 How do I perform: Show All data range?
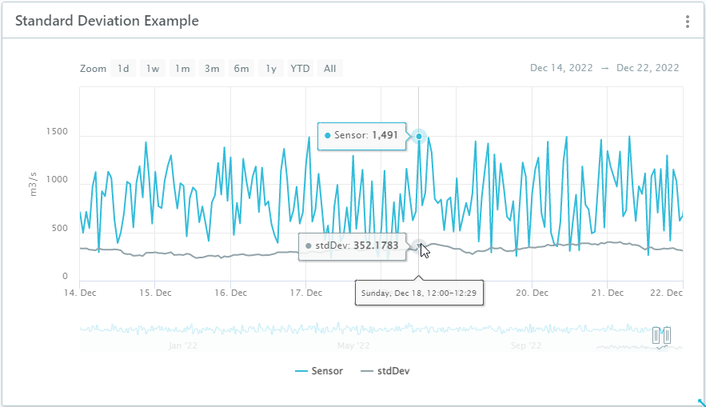point(329,69)
